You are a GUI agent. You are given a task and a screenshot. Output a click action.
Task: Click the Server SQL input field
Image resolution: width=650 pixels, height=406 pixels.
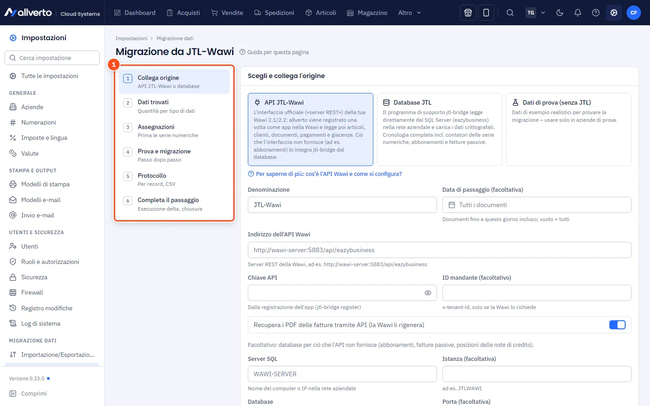click(342, 374)
